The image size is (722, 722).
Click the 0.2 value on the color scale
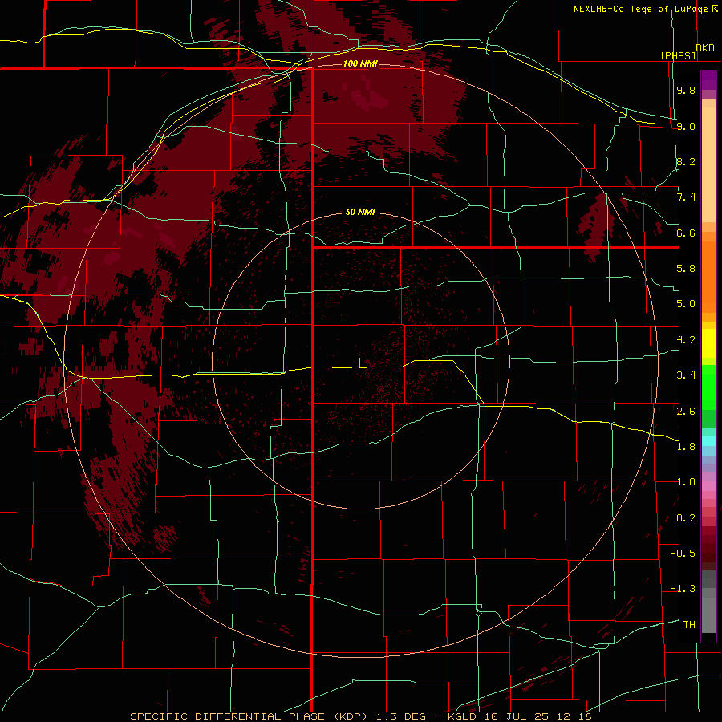(x=686, y=518)
